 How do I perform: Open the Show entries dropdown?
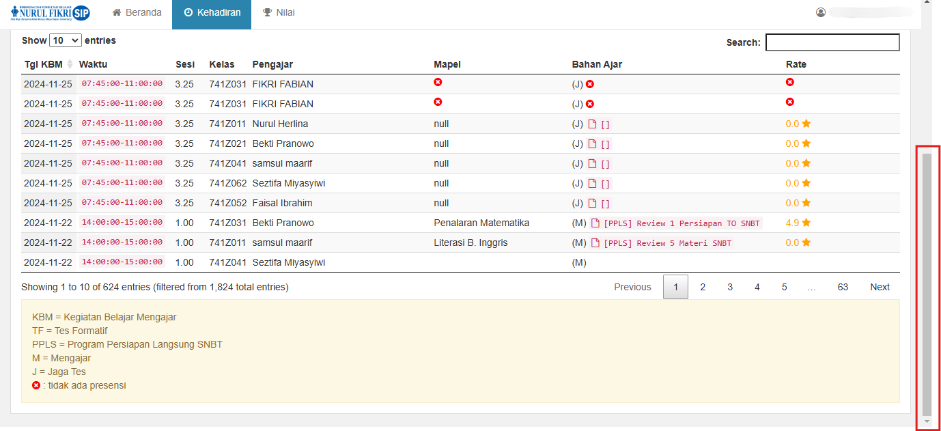click(x=66, y=40)
